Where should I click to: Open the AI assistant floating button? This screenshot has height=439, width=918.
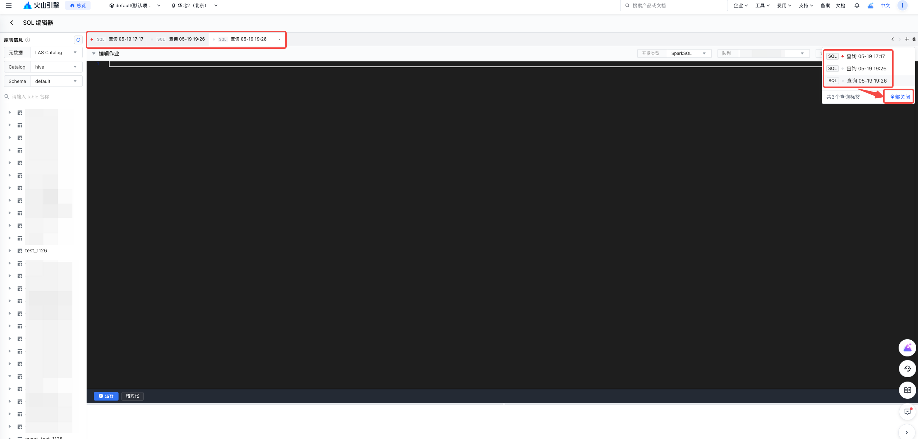(907, 347)
